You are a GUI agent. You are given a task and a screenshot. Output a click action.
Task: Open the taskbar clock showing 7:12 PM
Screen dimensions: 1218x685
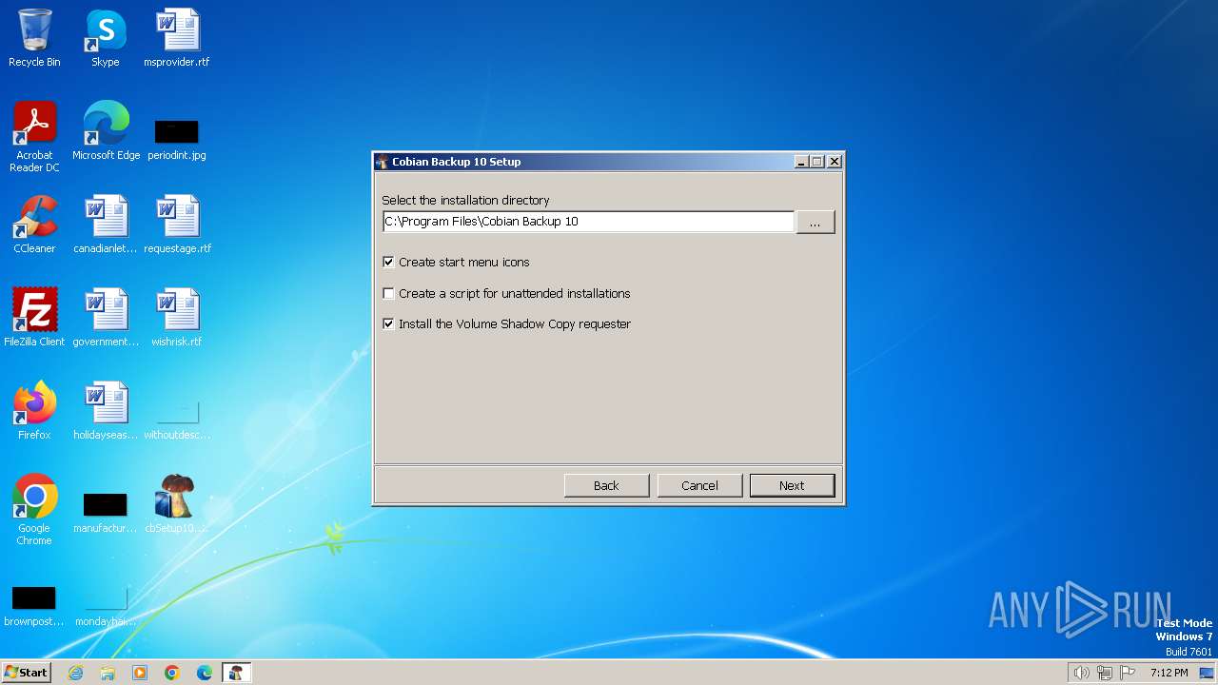(x=1169, y=673)
